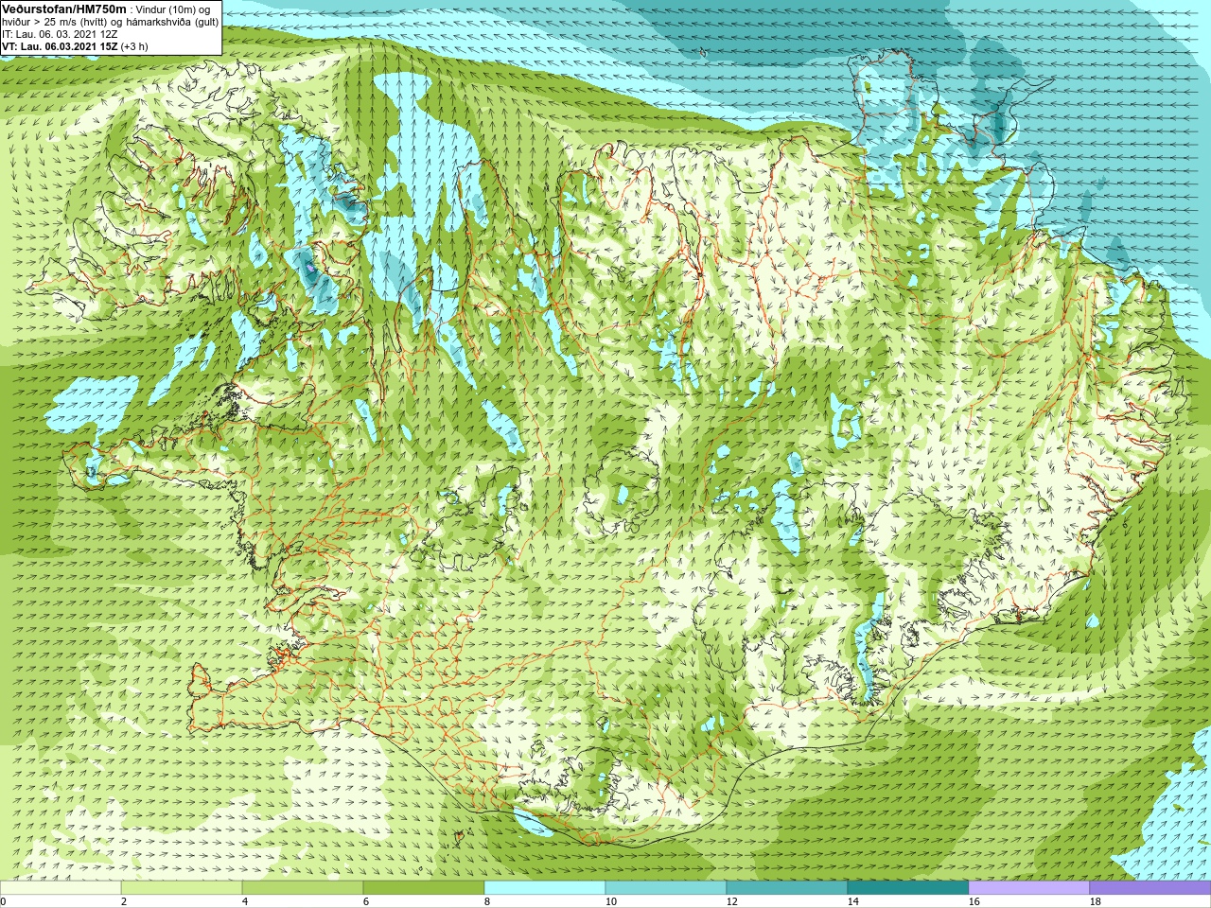Click the scale label '16'
Image resolution: width=1211 pixels, height=908 pixels.
974,901
